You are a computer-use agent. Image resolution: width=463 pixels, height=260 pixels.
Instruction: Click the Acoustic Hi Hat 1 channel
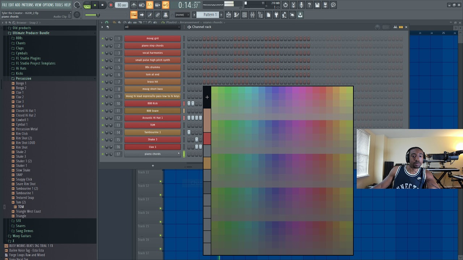(152, 118)
